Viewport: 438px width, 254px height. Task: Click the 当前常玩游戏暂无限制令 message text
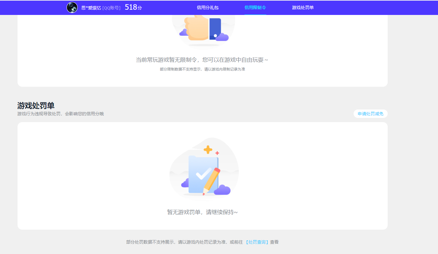click(202, 60)
